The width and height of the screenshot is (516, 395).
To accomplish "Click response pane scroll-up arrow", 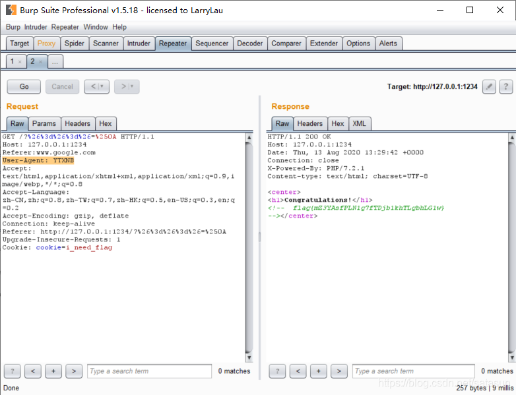I will 512,137.
